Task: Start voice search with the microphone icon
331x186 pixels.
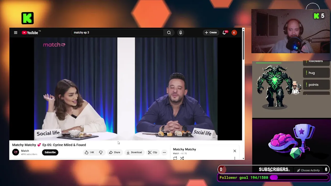Action: 180,33
